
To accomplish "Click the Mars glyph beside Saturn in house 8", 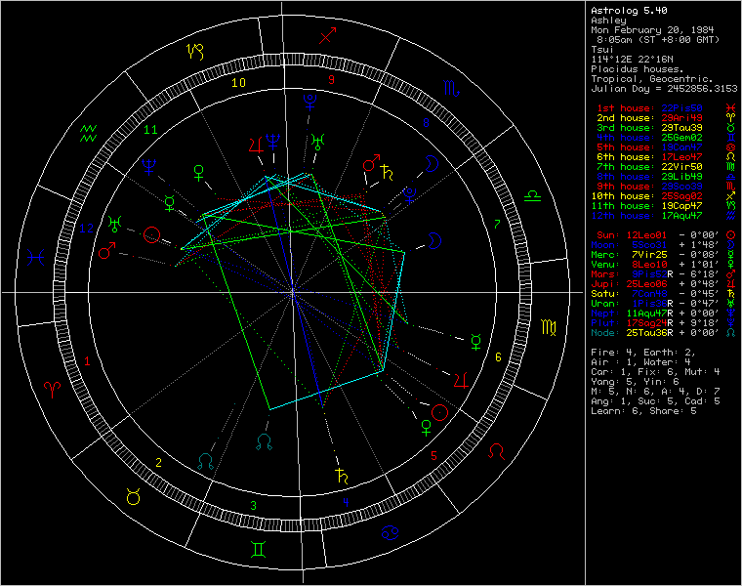I will click(371, 162).
